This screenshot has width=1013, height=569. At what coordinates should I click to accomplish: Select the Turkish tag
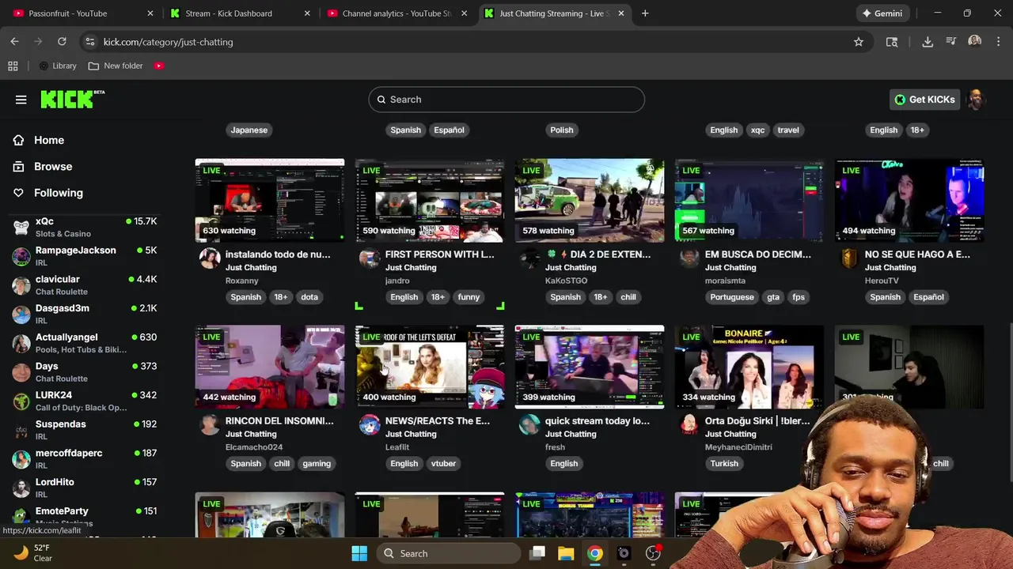[x=724, y=464]
